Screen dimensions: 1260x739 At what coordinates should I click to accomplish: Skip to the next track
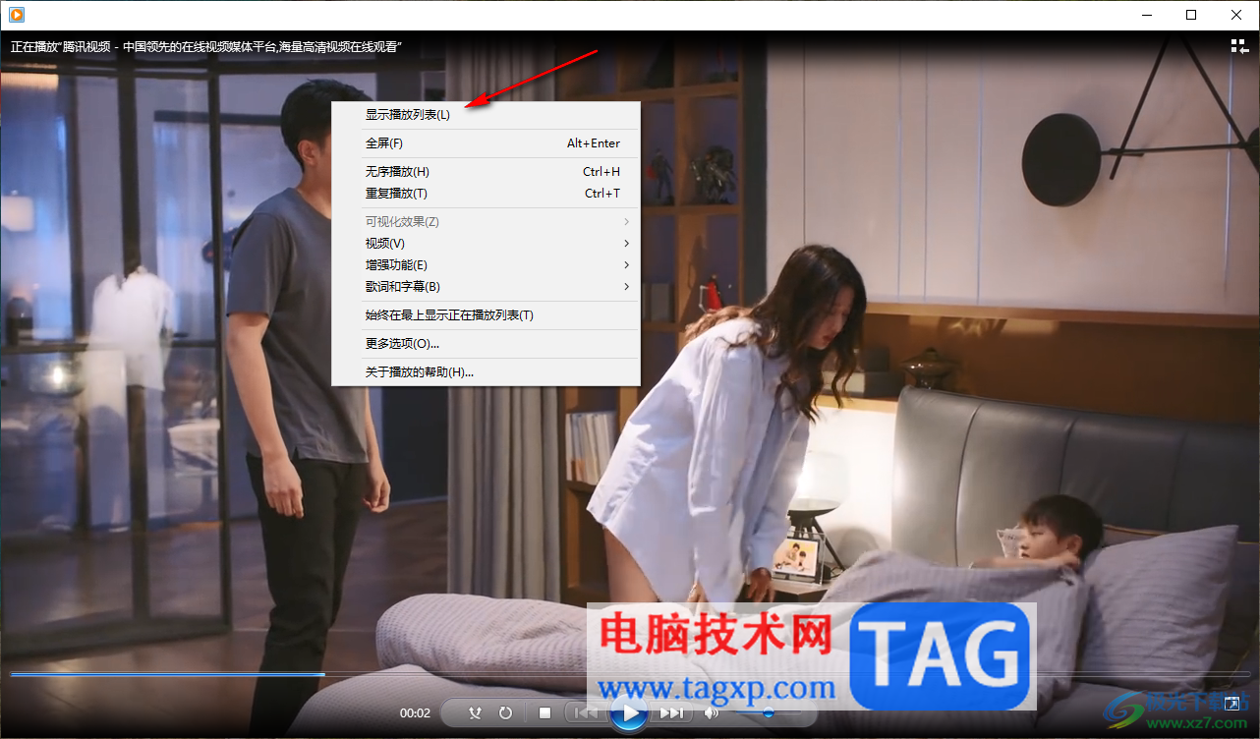[x=671, y=712]
